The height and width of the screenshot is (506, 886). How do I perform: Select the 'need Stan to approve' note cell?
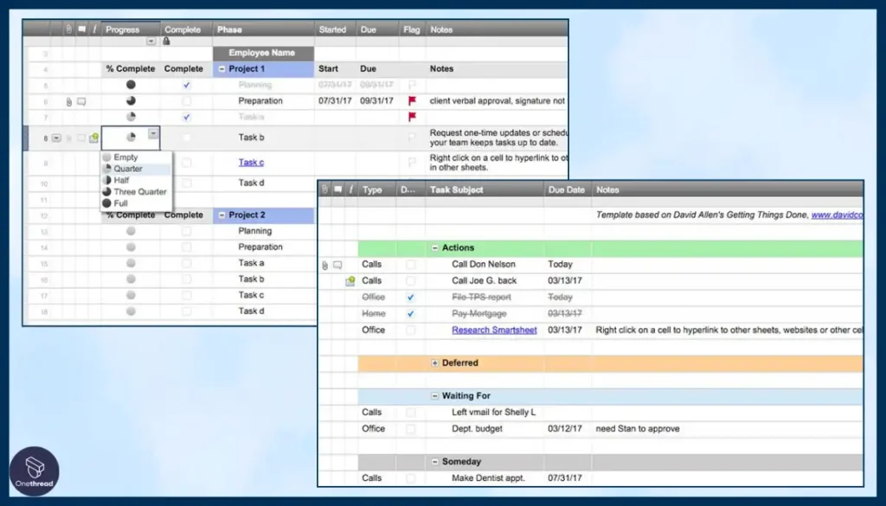727,429
